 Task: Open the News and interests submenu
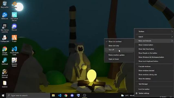[154, 41]
